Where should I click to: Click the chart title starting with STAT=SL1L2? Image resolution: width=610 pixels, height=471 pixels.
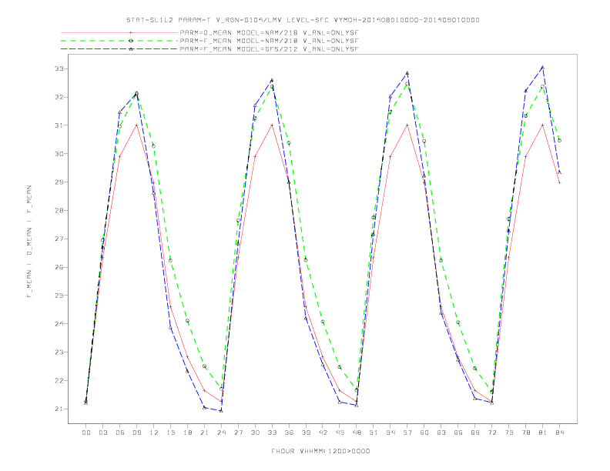click(x=303, y=20)
